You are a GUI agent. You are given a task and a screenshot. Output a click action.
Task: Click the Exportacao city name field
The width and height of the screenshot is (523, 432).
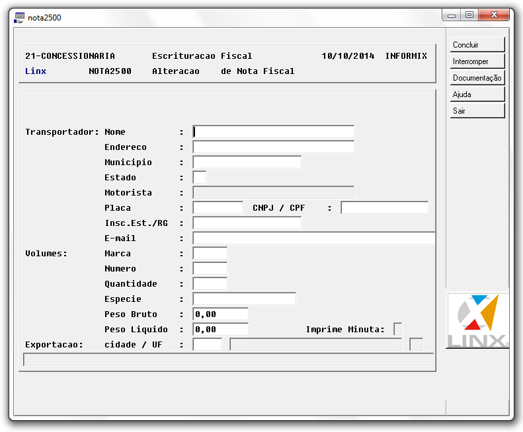click(315, 344)
